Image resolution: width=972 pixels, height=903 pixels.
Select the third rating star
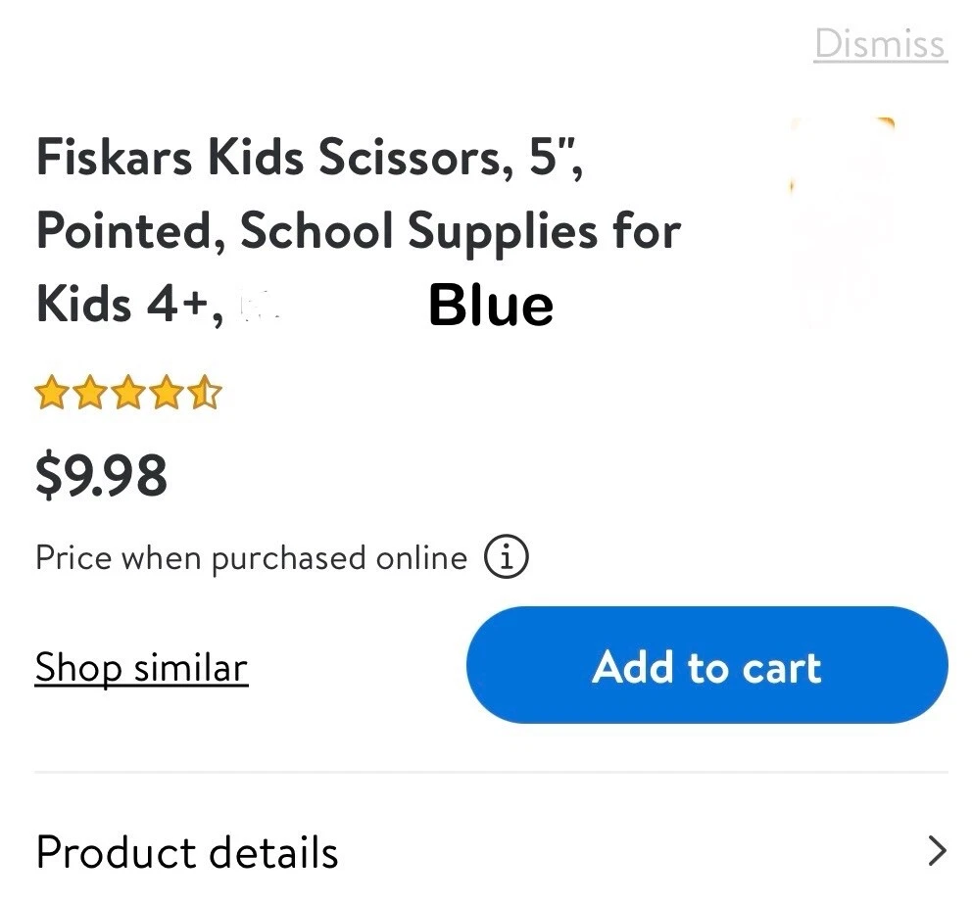point(128,395)
